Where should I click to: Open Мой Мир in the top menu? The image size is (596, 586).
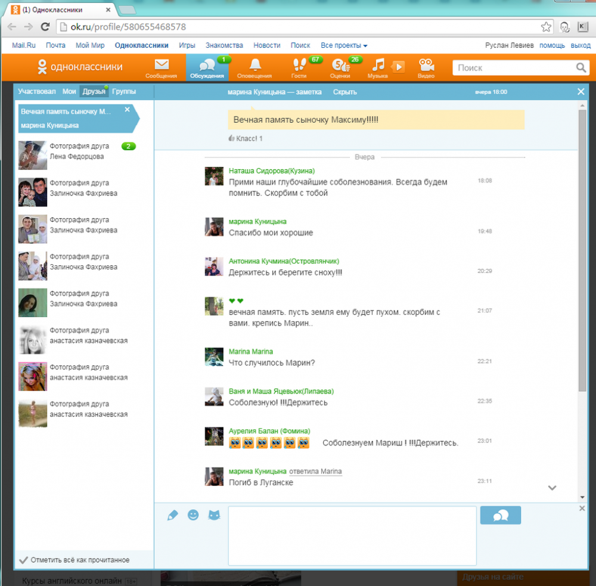[x=90, y=45]
